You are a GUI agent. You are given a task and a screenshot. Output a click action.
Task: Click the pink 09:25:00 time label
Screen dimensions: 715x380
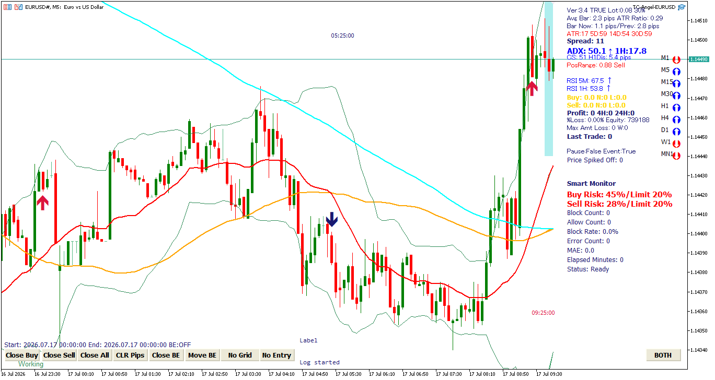click(543, 313)
